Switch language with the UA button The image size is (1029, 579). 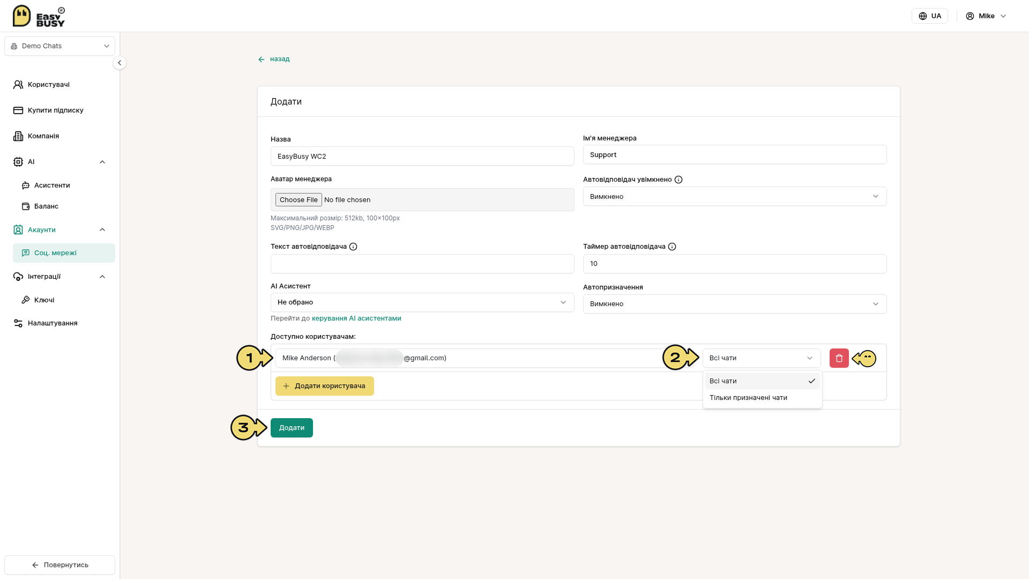[x=930, y=16]
